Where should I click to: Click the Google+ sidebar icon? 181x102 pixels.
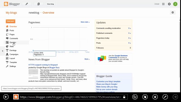(x=7, y=42)
